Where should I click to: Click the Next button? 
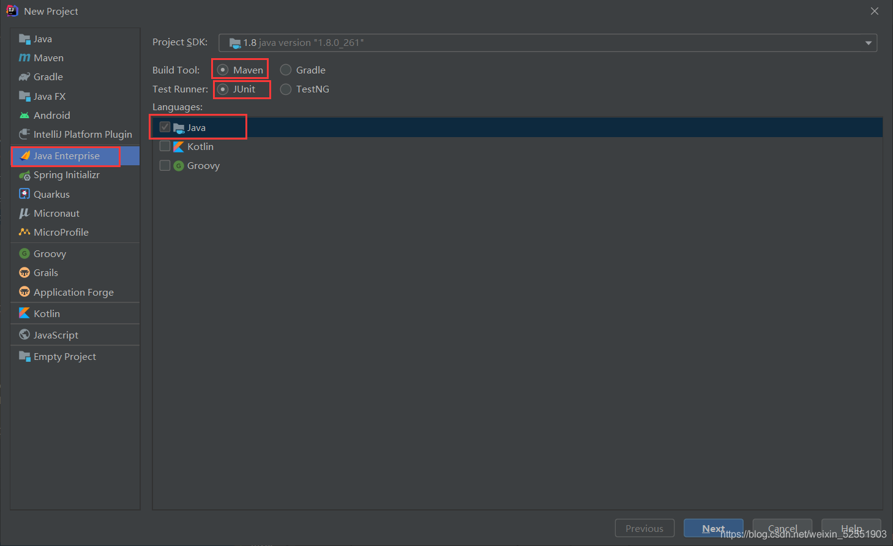pyautogui.click(x=714, y=528)
